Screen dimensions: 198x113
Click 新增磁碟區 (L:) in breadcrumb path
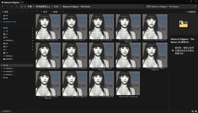[x=43, y=7]
